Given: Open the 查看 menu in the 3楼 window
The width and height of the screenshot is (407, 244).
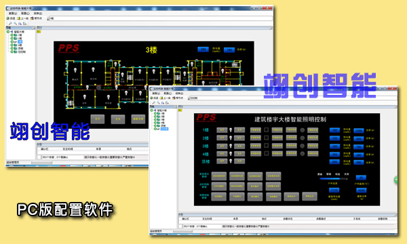Looking at the screenshot, I should pyautogui.click(x=13, y=14).
